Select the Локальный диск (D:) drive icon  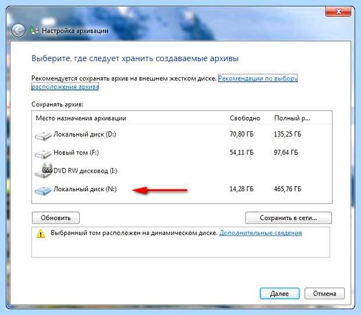43,135
